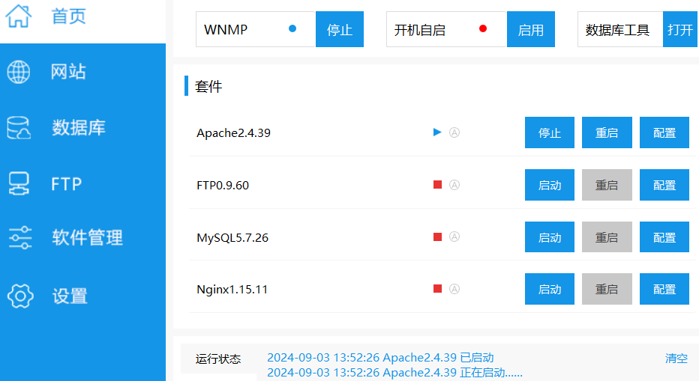Screen dimensions: 699x381
Task: Click the Nginx1.15.11 red stopped indicator
Action: pyautogui.click(x=438, y=289)
